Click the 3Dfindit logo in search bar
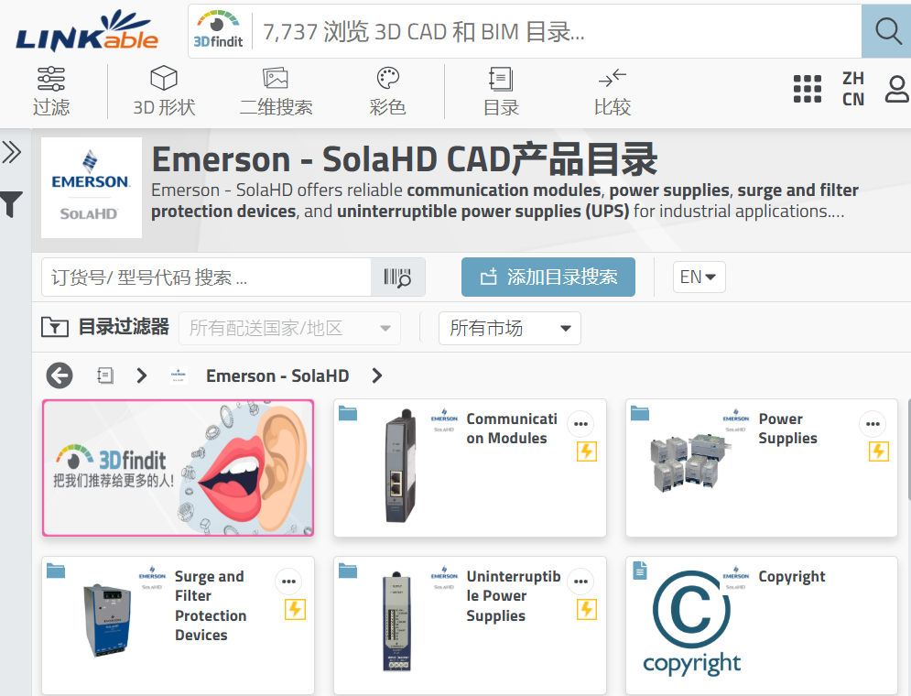The image size is (911, 696). pyautogui.click(x=218, y=30)
